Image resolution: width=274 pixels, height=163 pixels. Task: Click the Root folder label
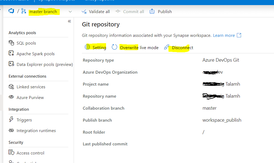coord(94,132)
